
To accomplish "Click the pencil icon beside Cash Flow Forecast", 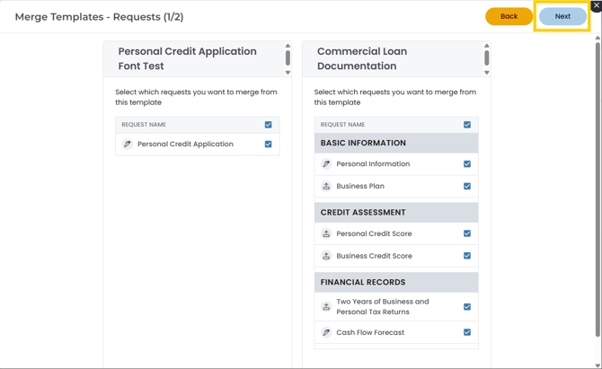I will coord(326,332).
